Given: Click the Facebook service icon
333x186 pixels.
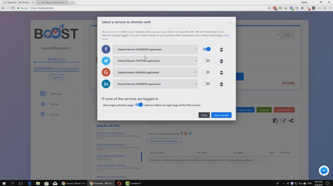Looking at the screenshot, I should tap(106, 49).
